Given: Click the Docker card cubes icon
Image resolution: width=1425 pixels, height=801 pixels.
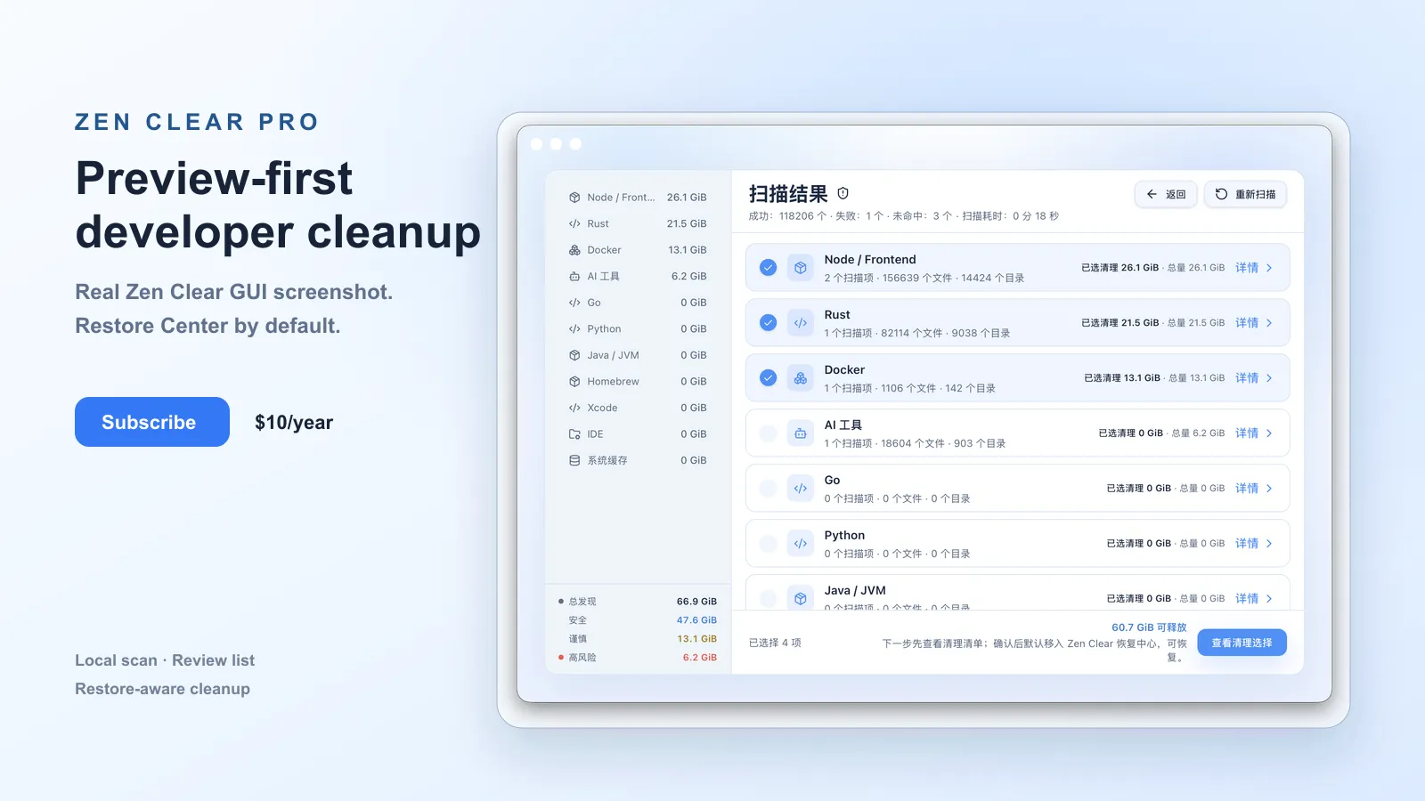Looking at the screenshot, I should (x=801, y=378).
